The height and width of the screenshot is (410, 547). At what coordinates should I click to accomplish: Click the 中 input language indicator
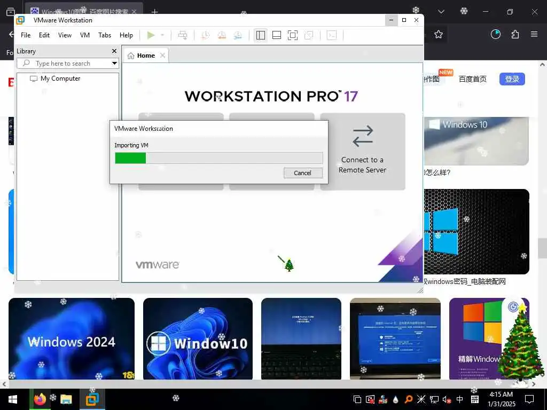(x=460, y=399)
